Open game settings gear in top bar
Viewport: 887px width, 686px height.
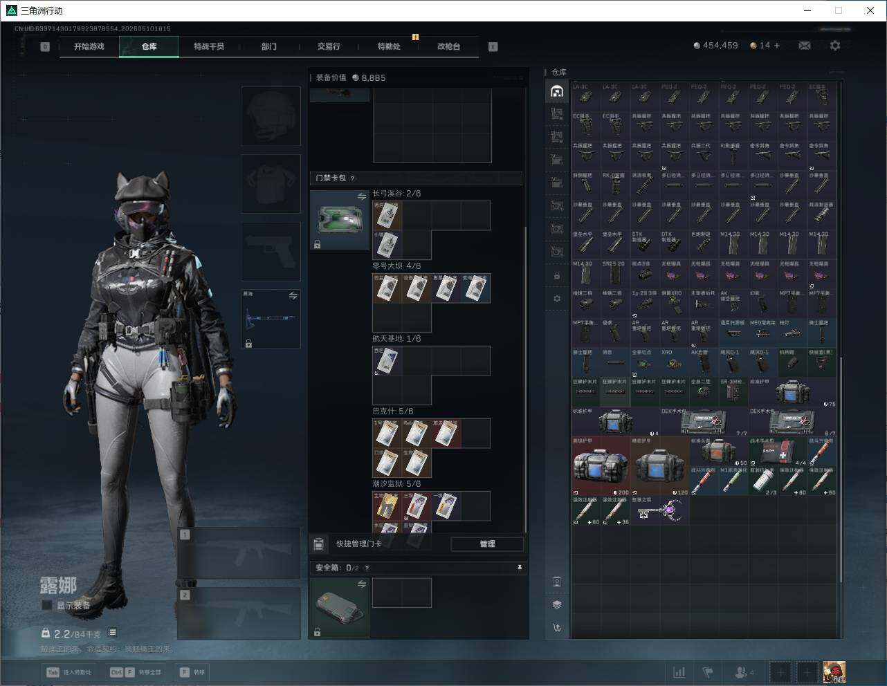tap(835, 46)
